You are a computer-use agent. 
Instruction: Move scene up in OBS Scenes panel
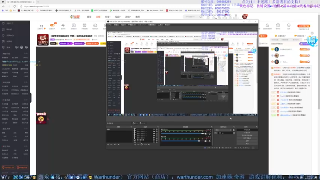115,144
